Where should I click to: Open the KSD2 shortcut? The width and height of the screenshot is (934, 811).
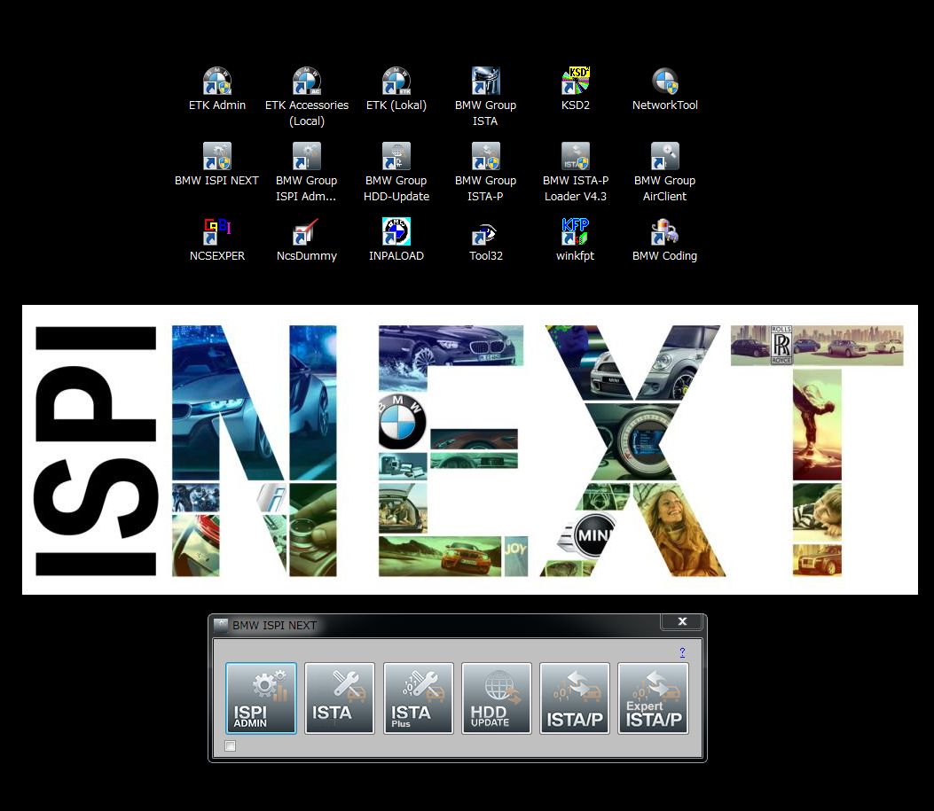pos(576,90)
